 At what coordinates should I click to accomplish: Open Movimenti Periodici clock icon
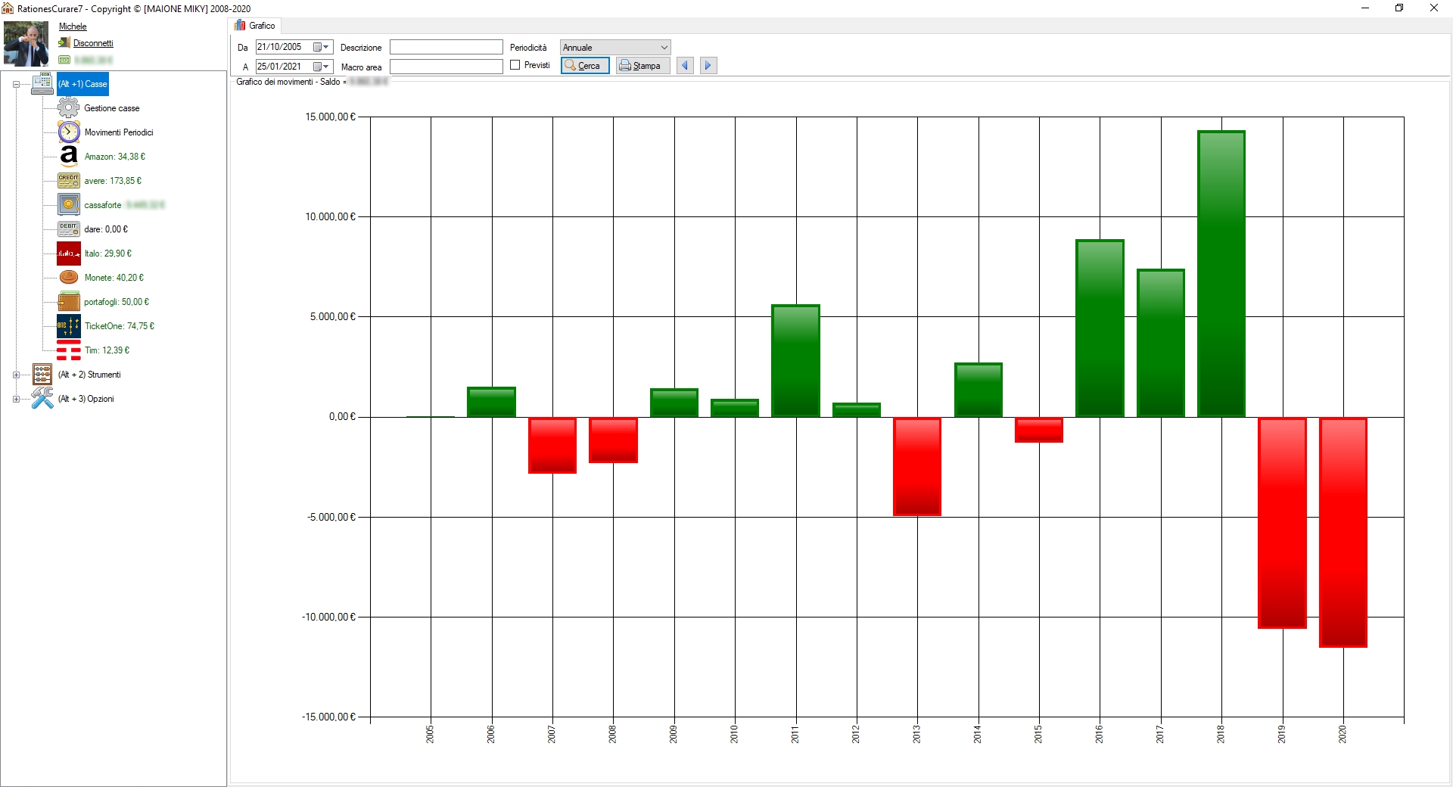point(68,132)
